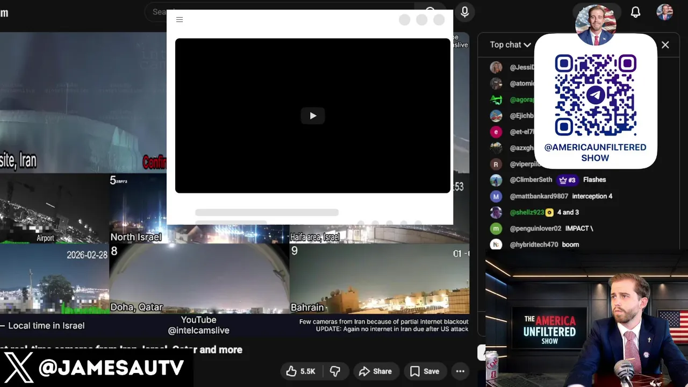Click the Telegram QR code
Viewport: 688px width, 387px height.
pos(596,96)
